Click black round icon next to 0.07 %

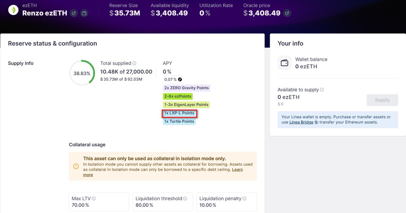[180, 79]
